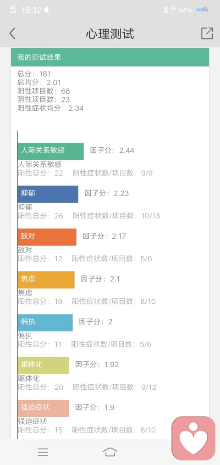220x465 pixels.
Task: Open the recent apps menu icon
Action: [43, 452]
